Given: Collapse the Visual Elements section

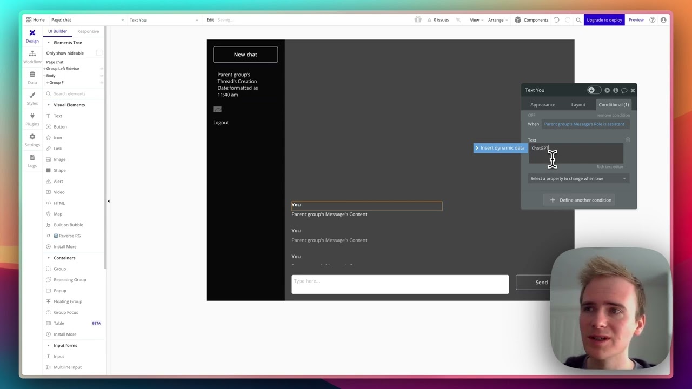Looking at the screenshot, I should pyautogui.click(x=48, y=105).
